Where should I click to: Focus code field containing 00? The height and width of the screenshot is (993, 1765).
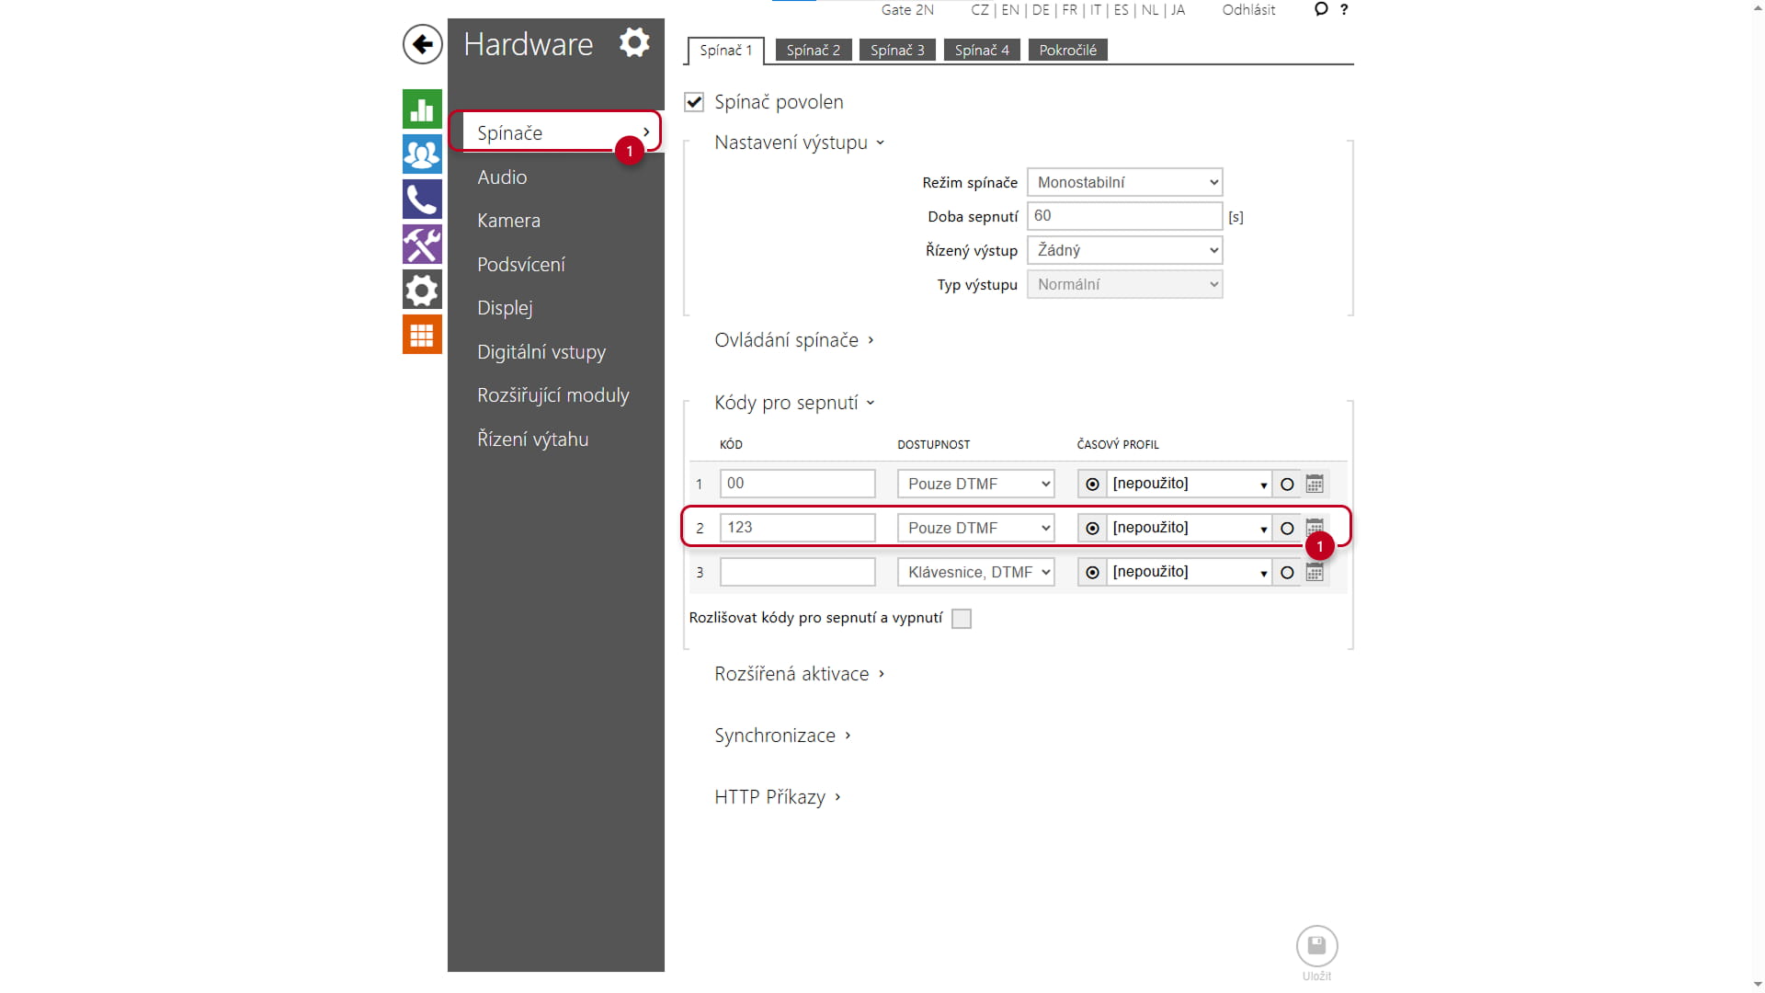point(797,484)
